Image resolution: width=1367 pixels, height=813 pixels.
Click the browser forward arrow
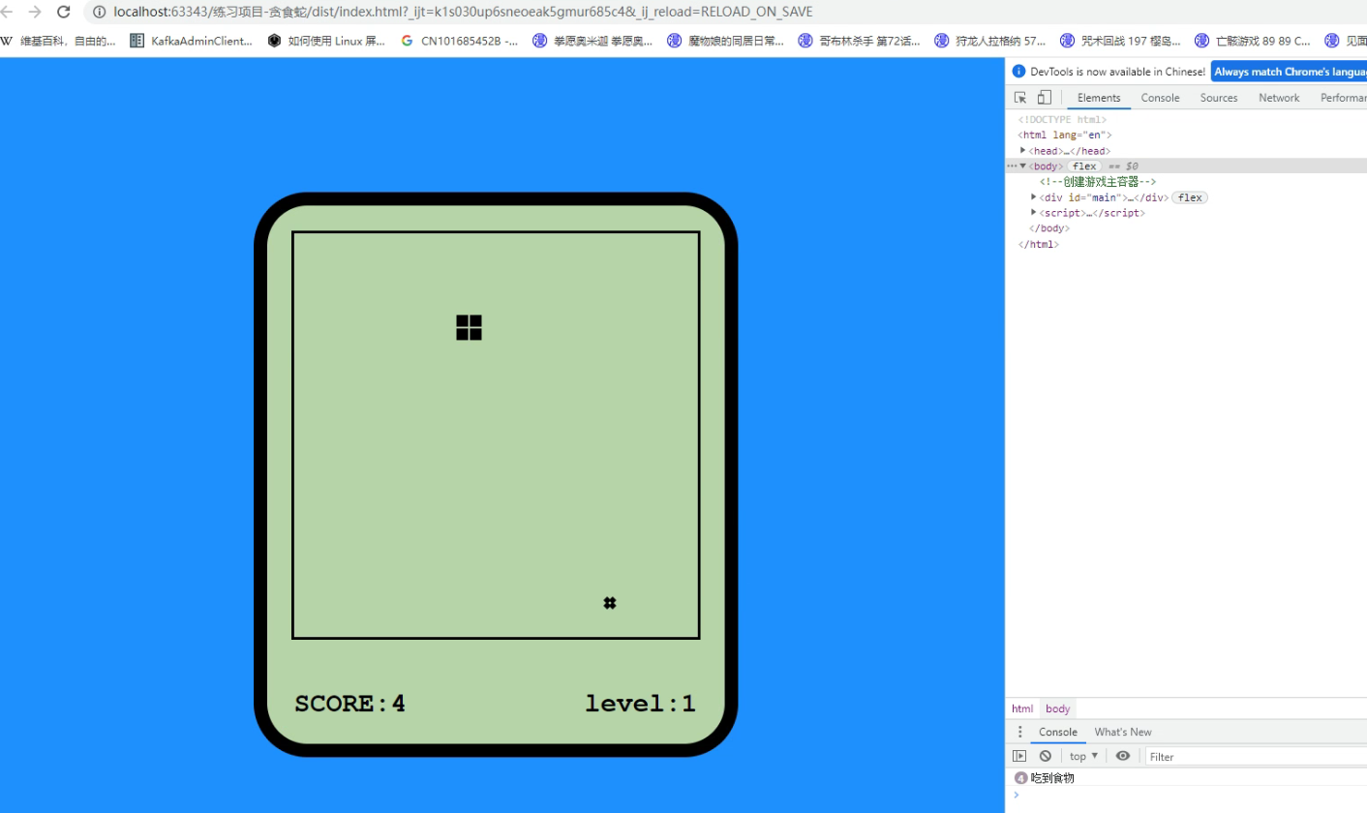(35, 13)
